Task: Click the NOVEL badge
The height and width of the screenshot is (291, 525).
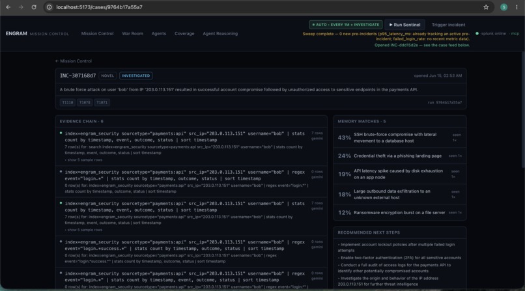Action: point(107,76)
